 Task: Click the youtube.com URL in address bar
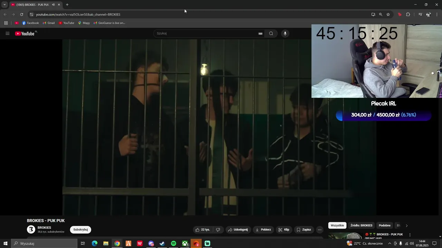pos(78,14)
